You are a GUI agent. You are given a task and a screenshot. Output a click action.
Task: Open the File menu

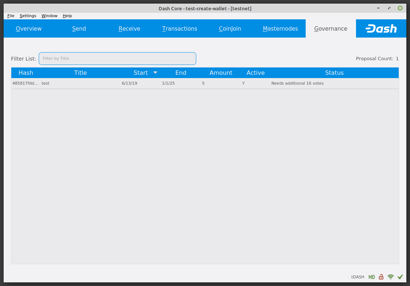click(x=11, y=16)
